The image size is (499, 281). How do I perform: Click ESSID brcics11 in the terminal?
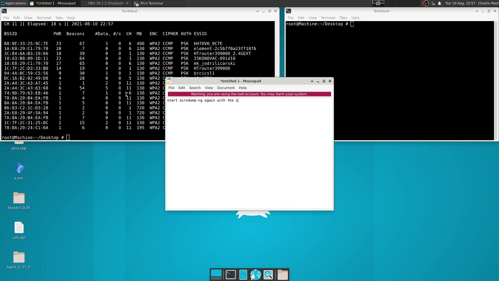[x=204, y=73]
